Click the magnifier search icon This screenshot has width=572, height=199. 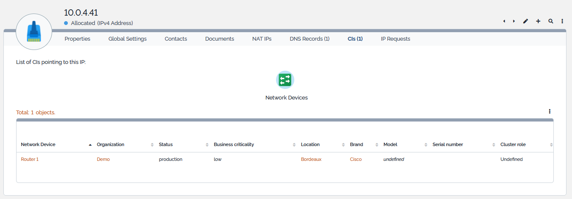click(x=550, y=21)
